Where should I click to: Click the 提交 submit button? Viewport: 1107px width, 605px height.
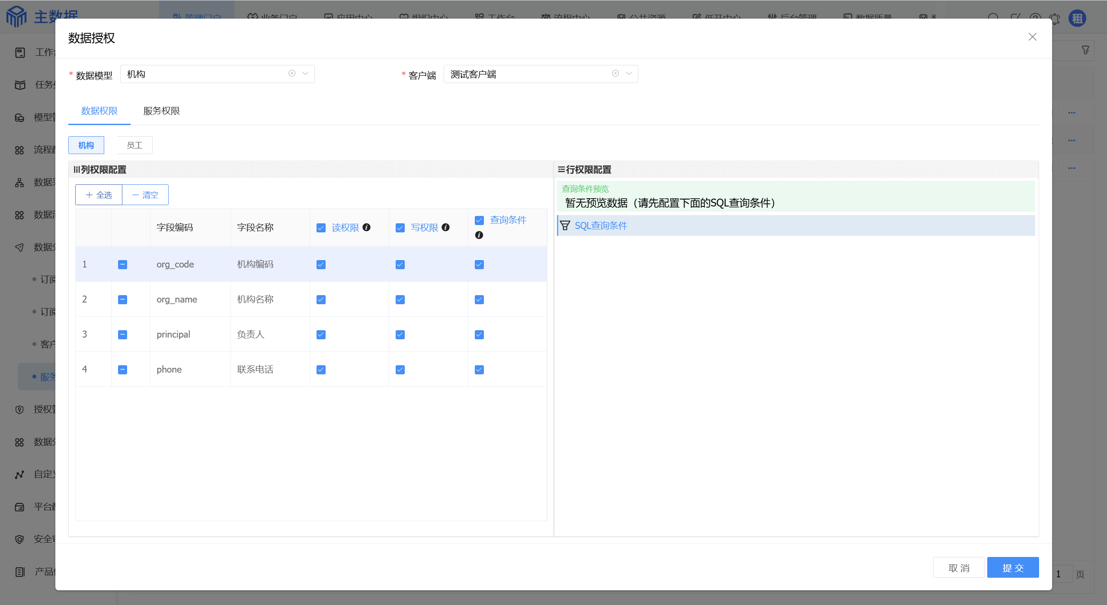click(1013, 568)
